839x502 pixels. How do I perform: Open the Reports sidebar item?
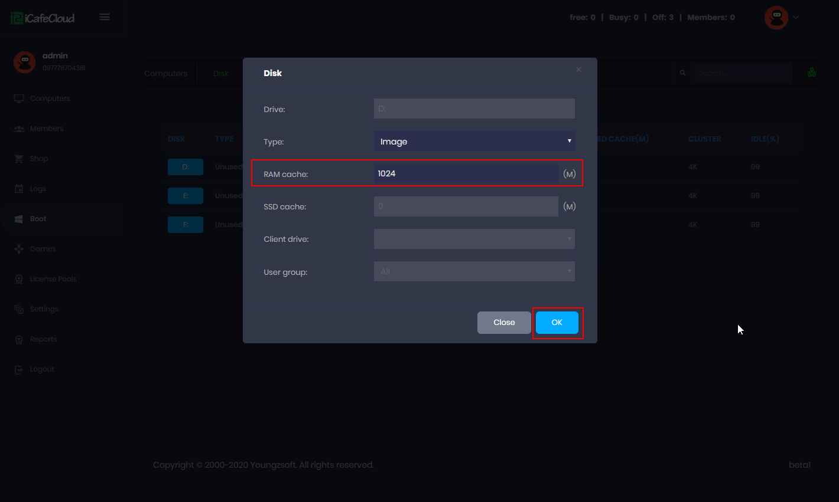43,339
